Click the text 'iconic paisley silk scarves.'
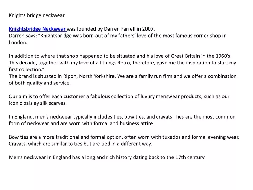This screenshot has width=253, height=190. coord(38,103)
